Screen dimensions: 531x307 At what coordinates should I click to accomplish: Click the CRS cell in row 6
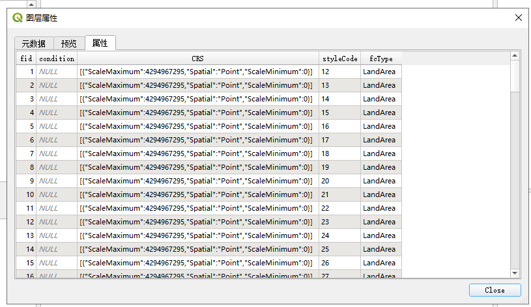[x=198, y=140]
